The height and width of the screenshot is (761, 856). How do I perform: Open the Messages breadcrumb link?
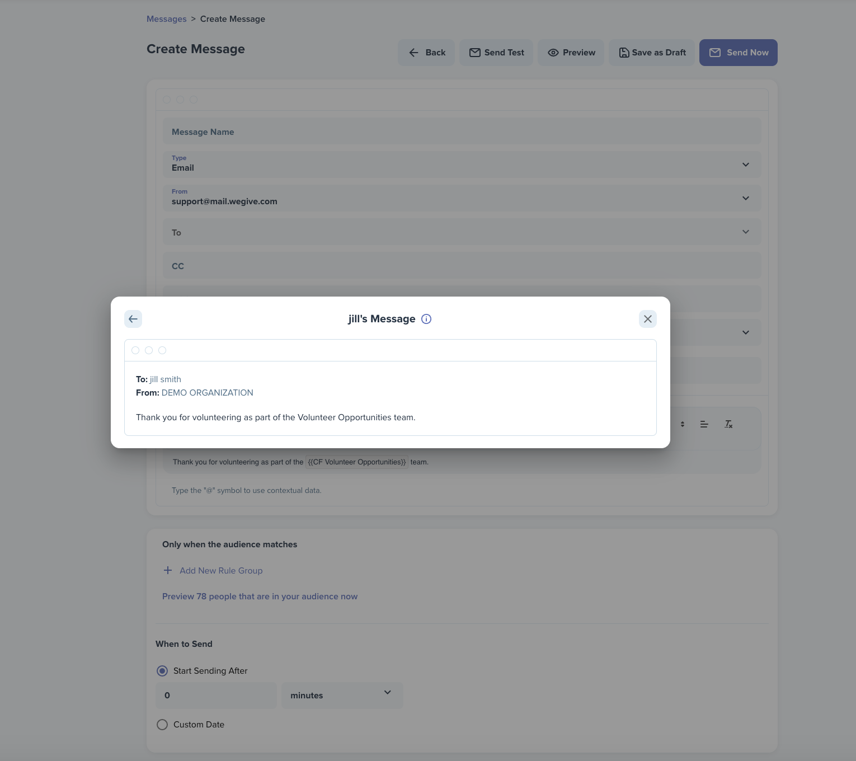pos(167,19)
